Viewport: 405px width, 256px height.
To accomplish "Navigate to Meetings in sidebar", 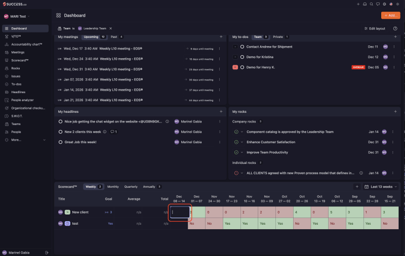I will [25, 53].
